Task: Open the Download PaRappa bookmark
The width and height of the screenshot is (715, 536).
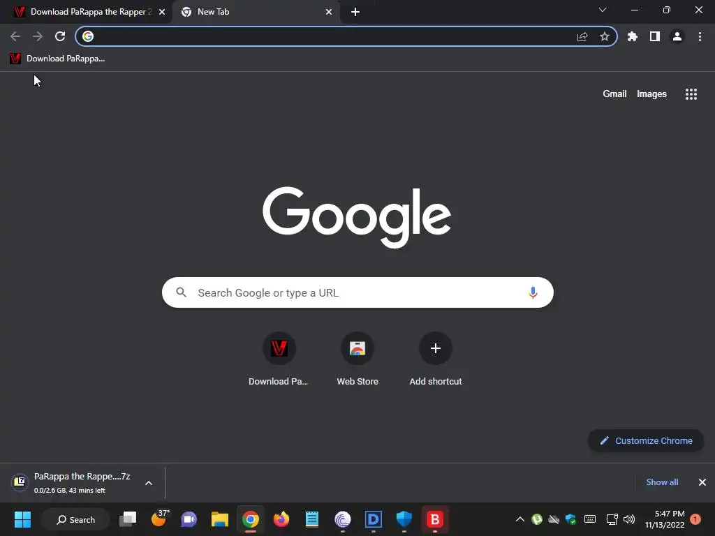Action: click(x=57, y=59)
